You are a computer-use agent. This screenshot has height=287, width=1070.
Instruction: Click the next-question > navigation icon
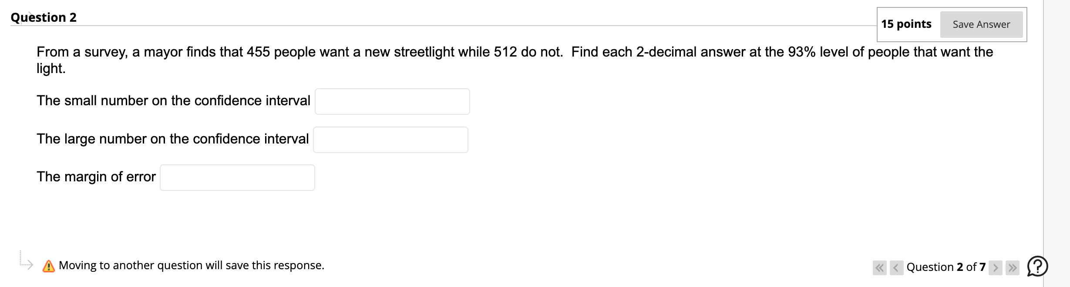point(996,268)
